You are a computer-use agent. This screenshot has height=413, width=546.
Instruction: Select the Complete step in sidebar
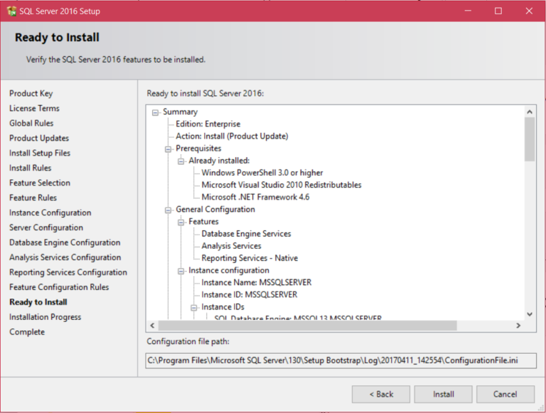(27, 332)
